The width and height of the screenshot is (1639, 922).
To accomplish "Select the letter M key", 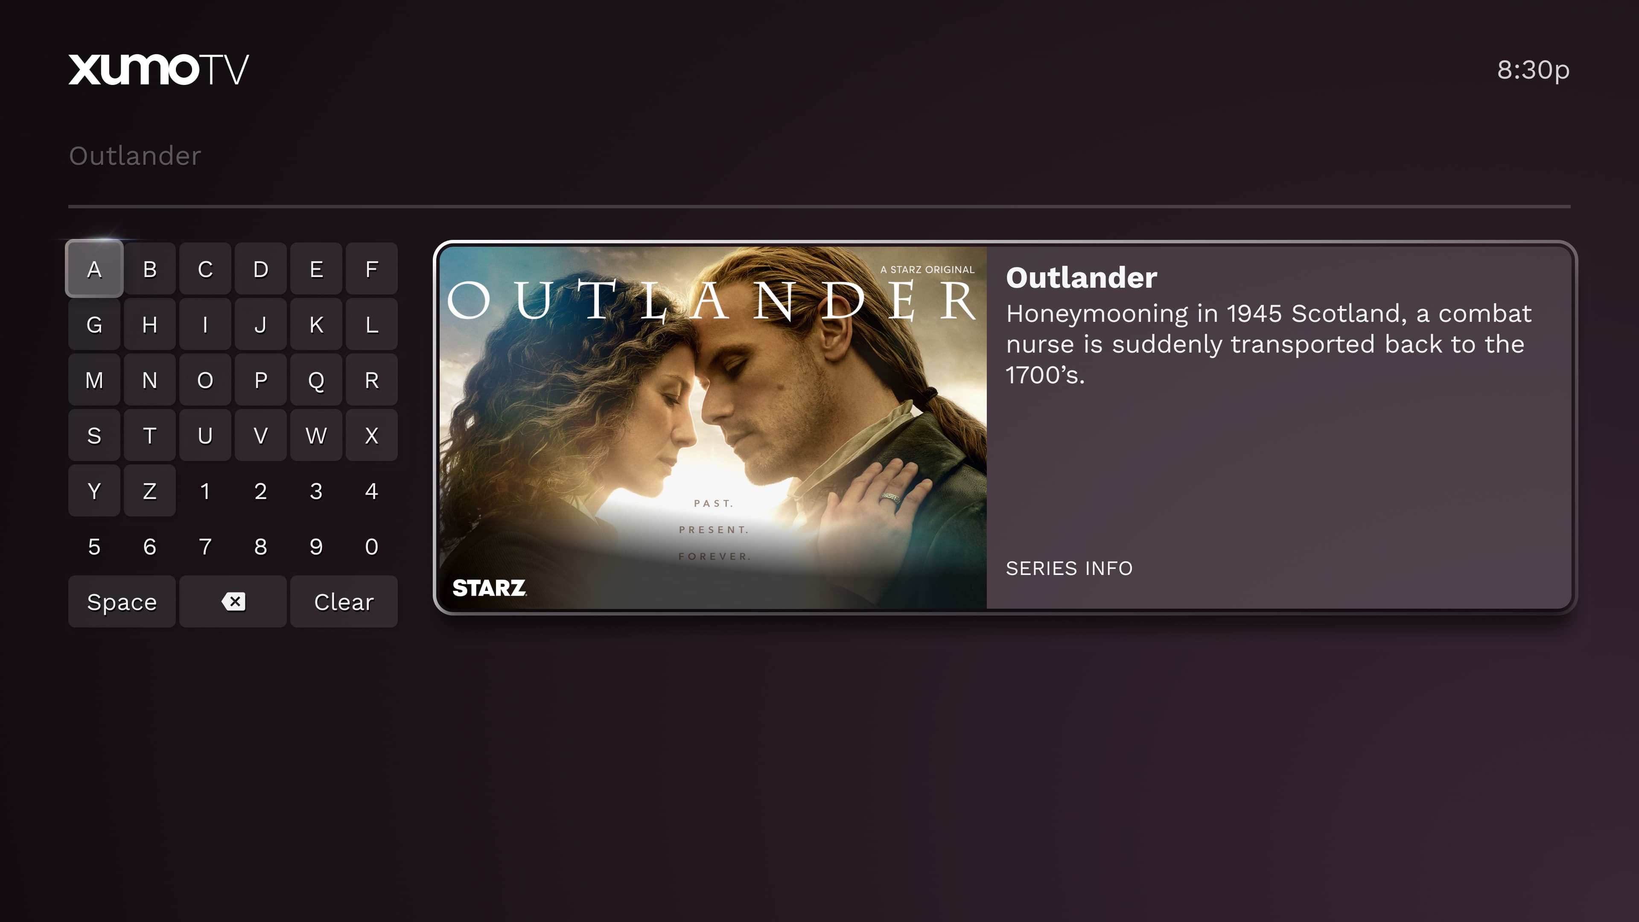I will tap(94, 380).
